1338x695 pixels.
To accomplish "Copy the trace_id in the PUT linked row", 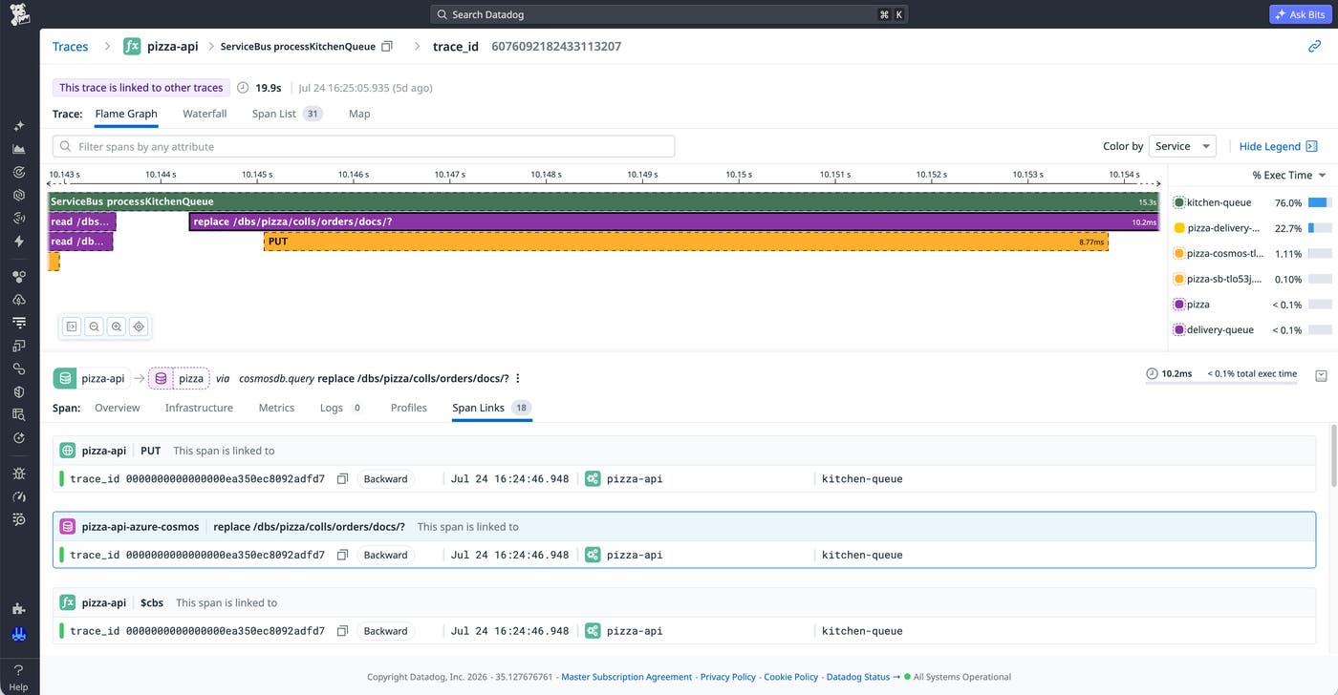I will 342,478.
